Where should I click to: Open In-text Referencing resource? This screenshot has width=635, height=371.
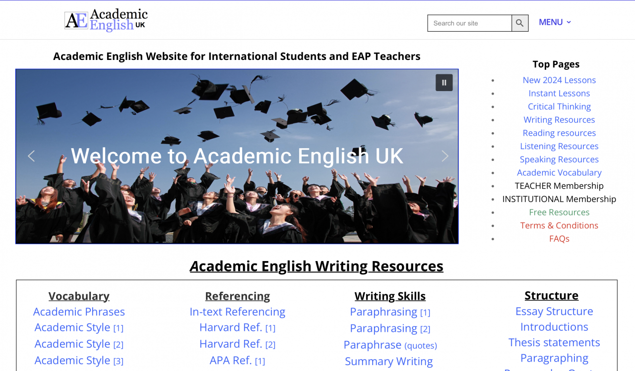click(x=237, y=311)
